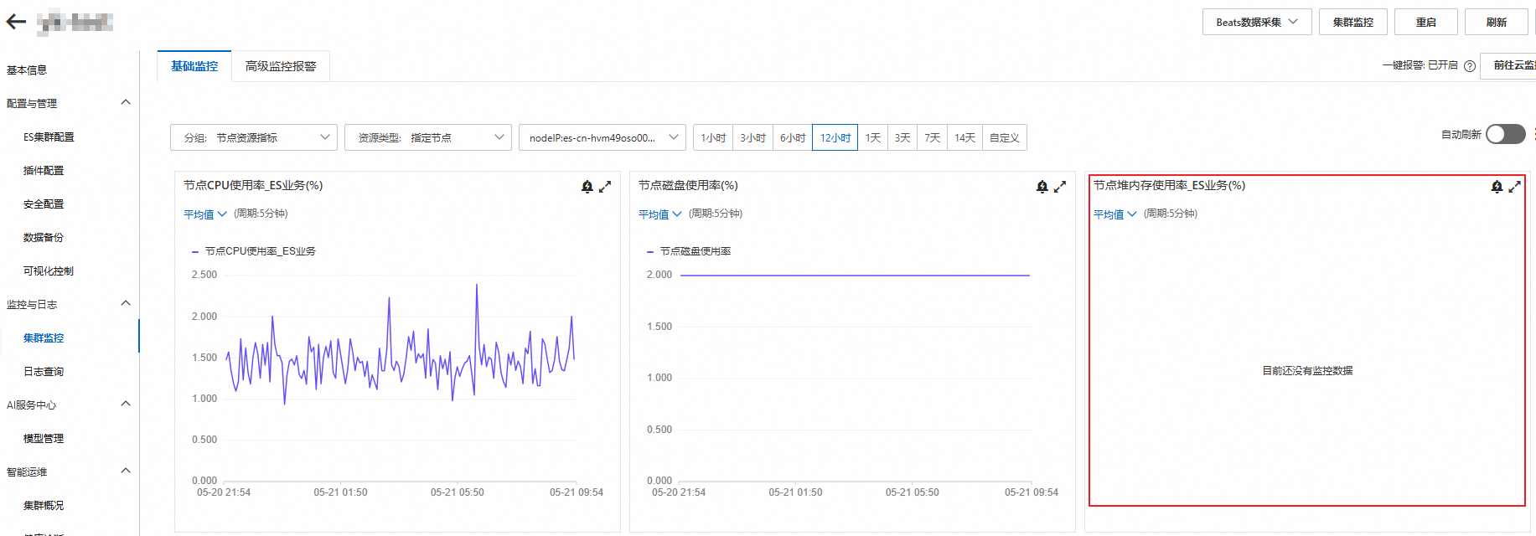Toggle the 自动刷新 switch

(1506, 134)
